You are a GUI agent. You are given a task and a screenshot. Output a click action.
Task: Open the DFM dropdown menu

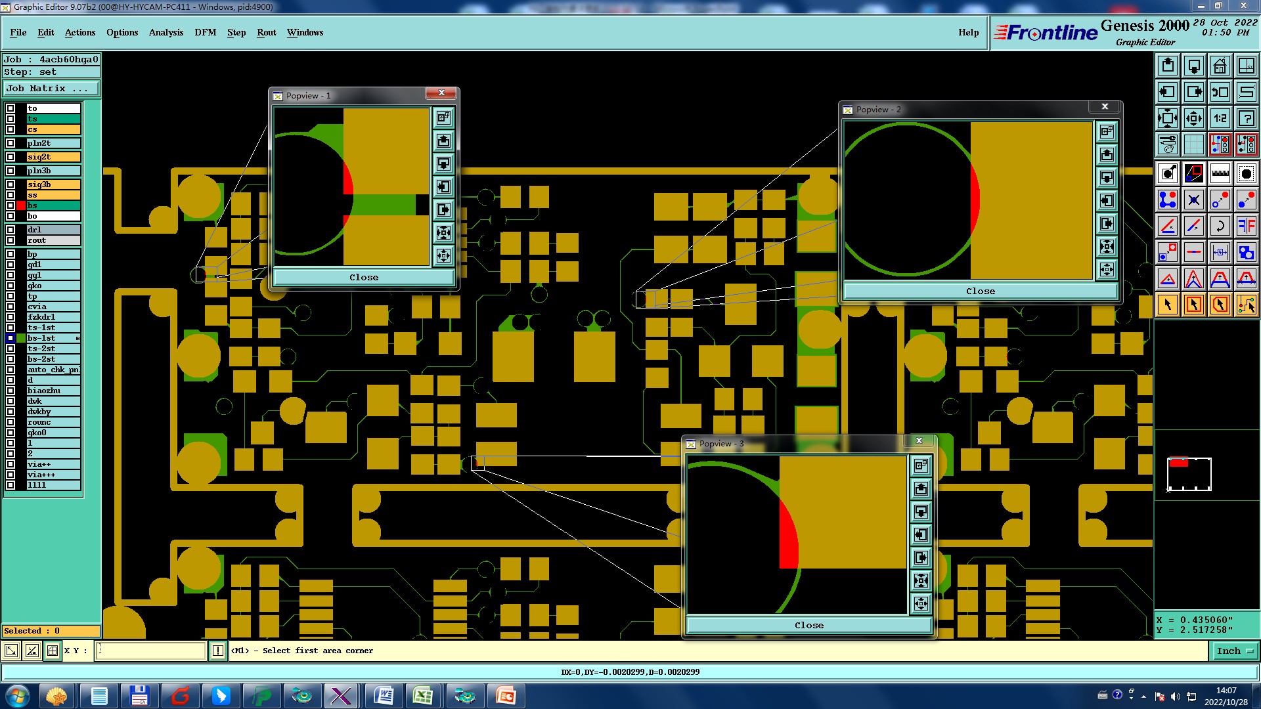(x=205, y=32)
